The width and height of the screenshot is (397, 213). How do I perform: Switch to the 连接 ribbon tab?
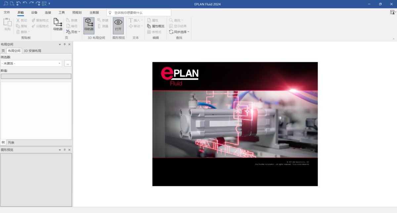(48, 13)
